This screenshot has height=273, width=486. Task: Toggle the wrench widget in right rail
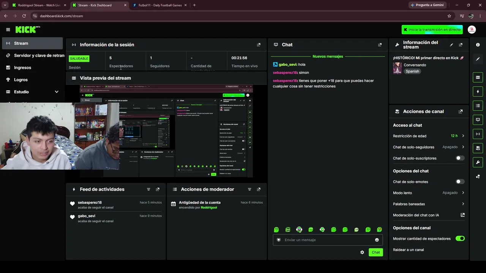click(478, 162)
